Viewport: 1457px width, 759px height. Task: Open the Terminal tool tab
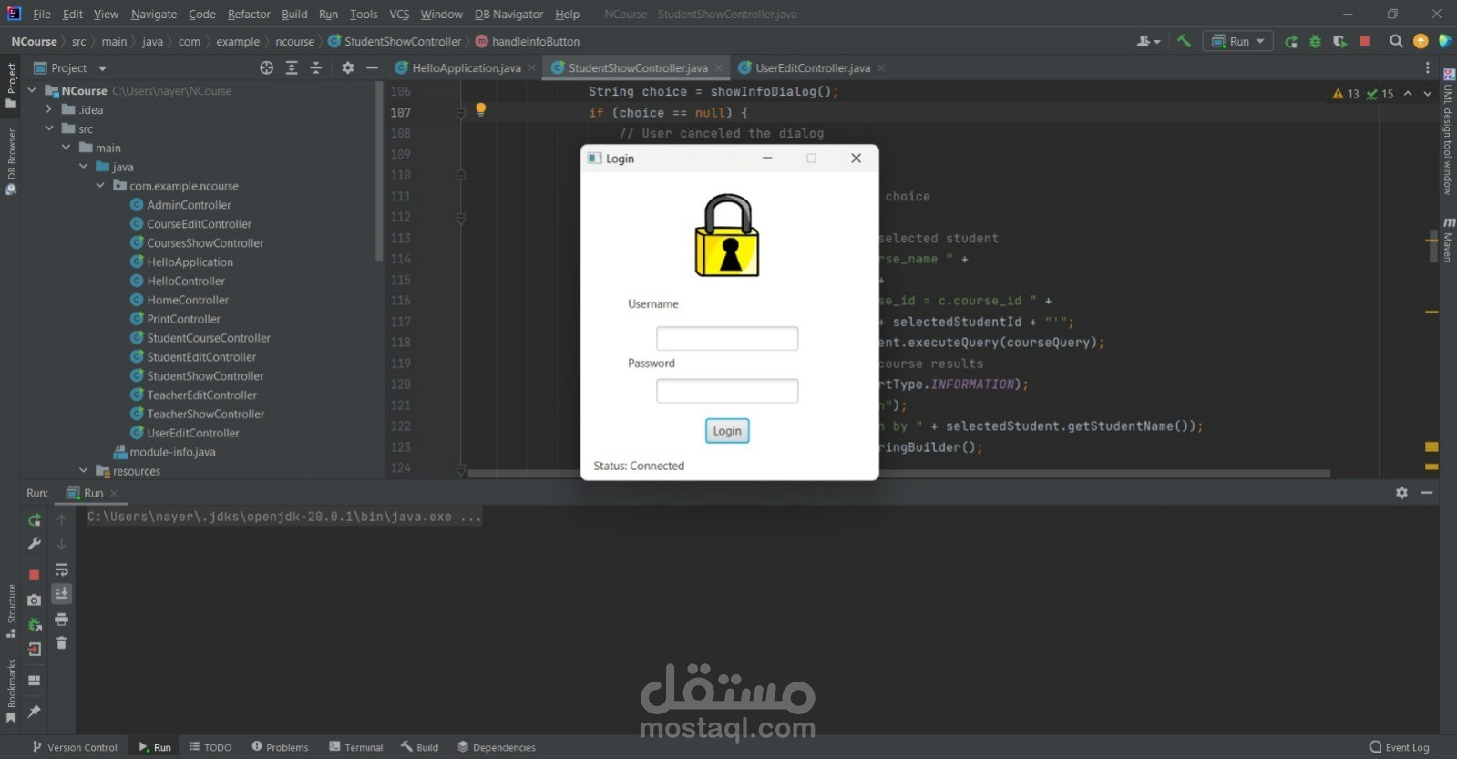(x=356, y=747)
